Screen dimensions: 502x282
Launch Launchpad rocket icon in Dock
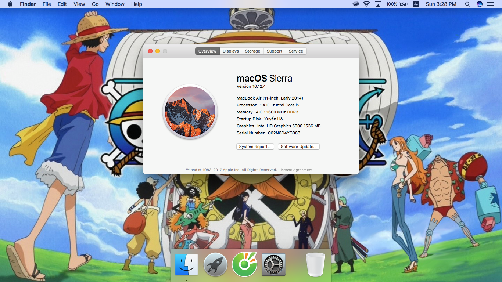216,264
